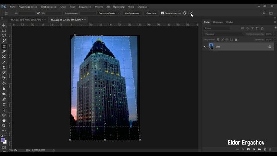This screenshot has height=156, width=277.
Task: Select the Brush tool
Action: tap(4, 62)
